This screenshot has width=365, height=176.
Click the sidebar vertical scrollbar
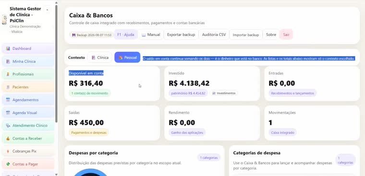56,63
